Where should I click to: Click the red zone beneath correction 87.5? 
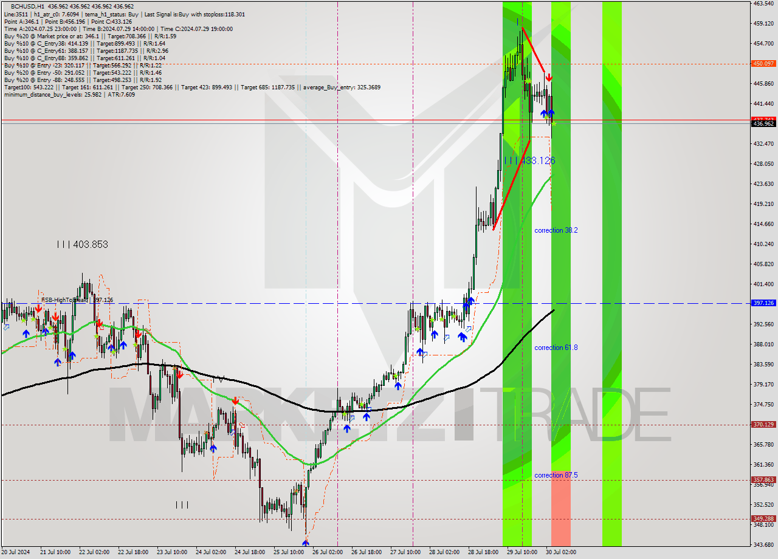point(561,509)
